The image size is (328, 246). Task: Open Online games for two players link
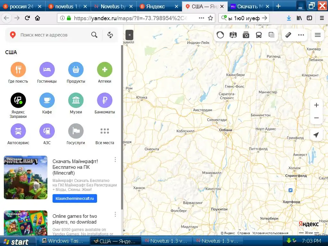click(75, 219)
